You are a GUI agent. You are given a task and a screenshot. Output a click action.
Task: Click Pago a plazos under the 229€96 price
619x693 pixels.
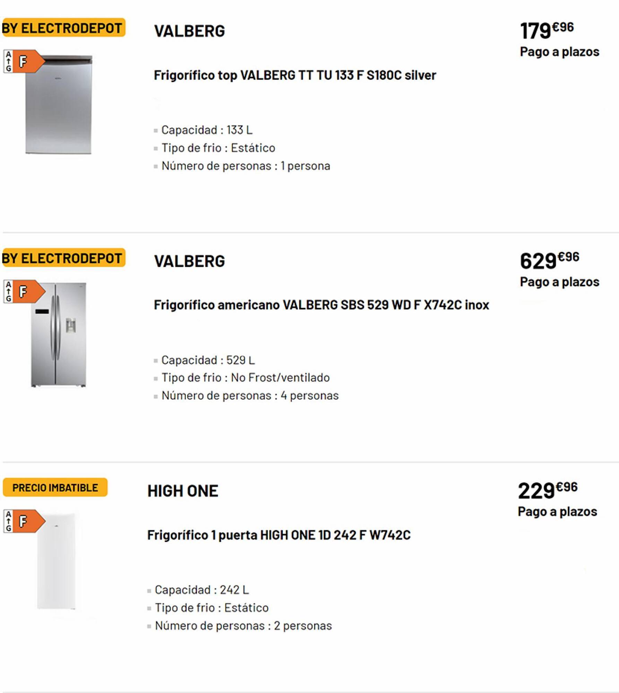click(x=557, y=512)
